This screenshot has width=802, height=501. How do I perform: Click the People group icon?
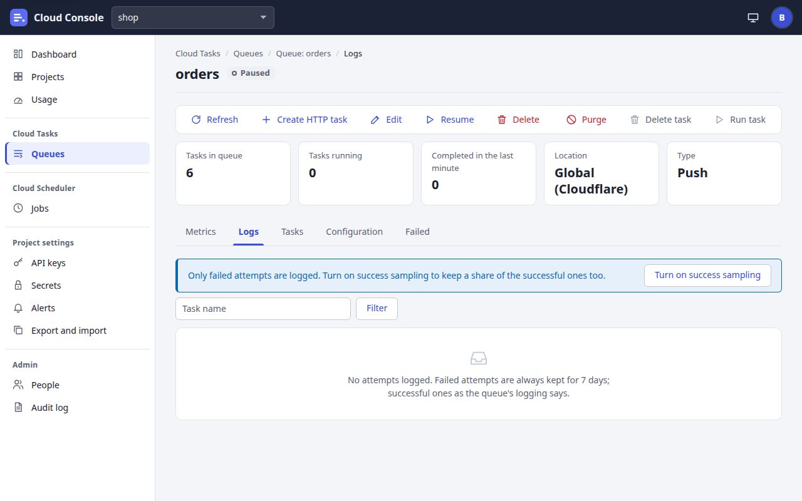pyautogui.click(x=18, y=385)
